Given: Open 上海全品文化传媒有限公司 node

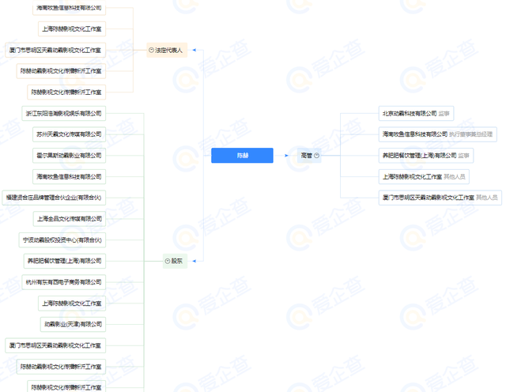Looking at the screenshot, I should coord(70,219).
